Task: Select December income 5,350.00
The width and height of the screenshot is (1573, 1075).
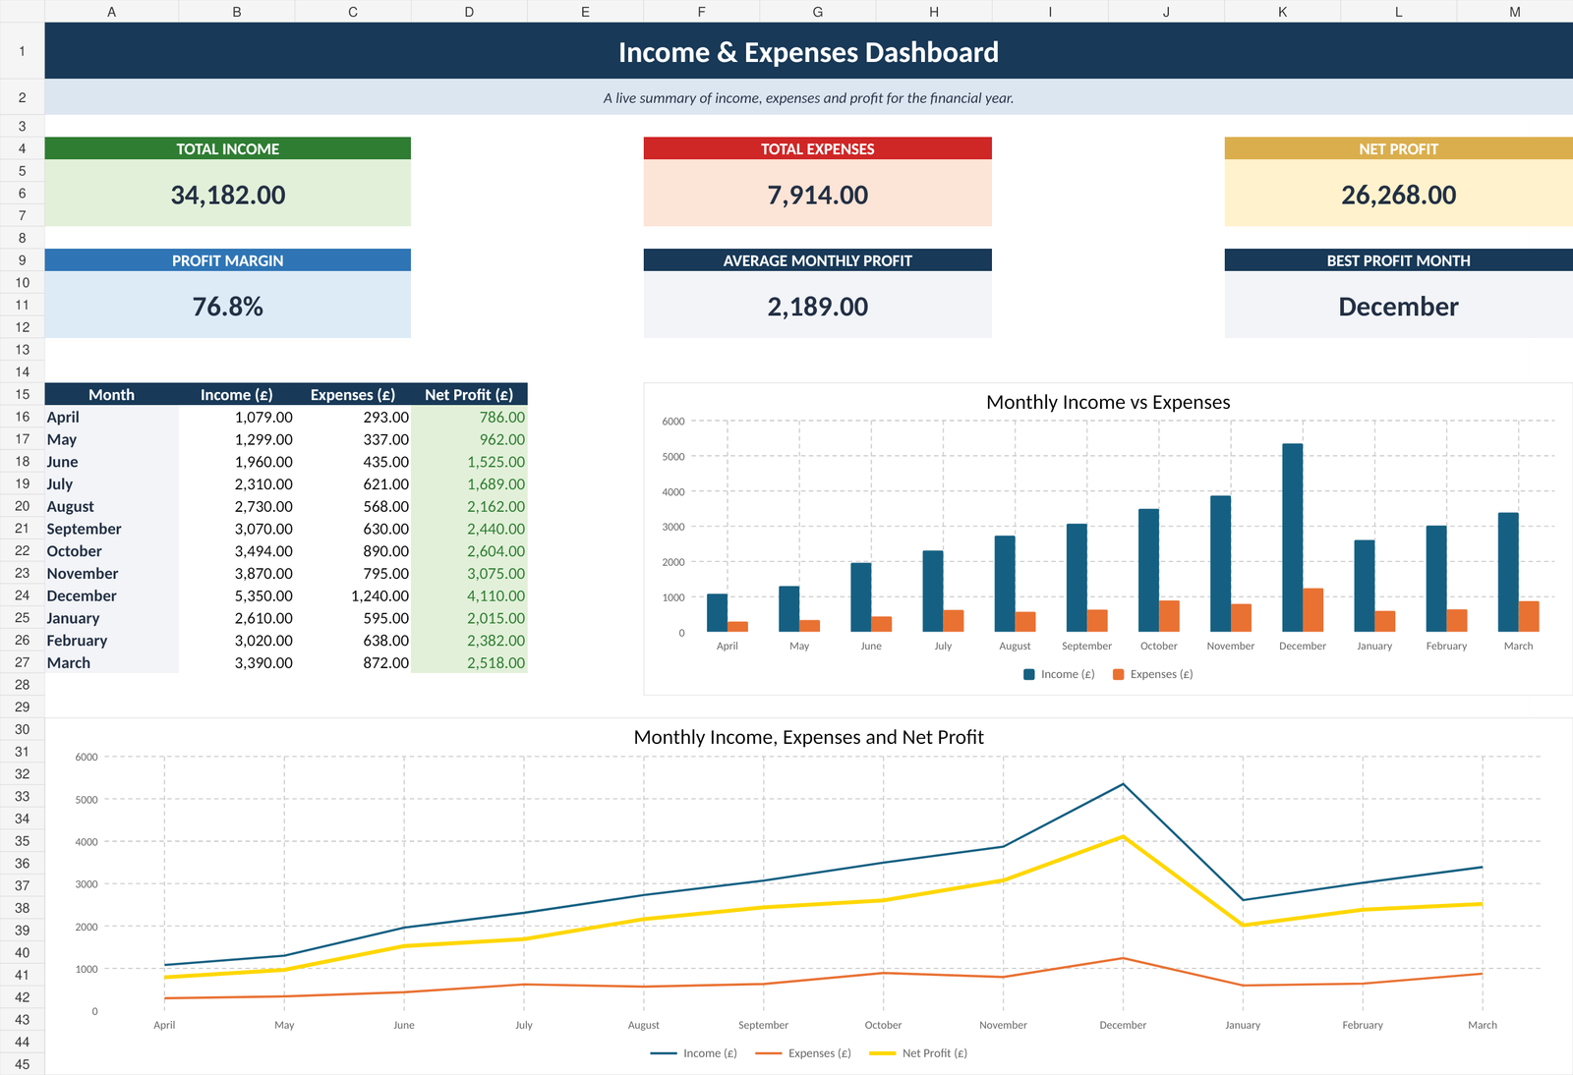Action: click(237, 595)
